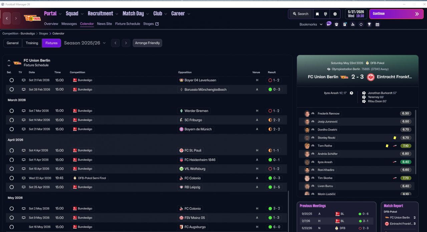The height and width of the screenshot is (232, 427).
Task: Switch to the Training calendar view
Action: (32, 43)
